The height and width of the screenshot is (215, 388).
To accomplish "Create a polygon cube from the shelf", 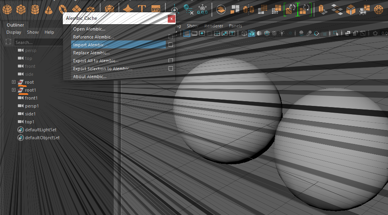I will 21,10.
